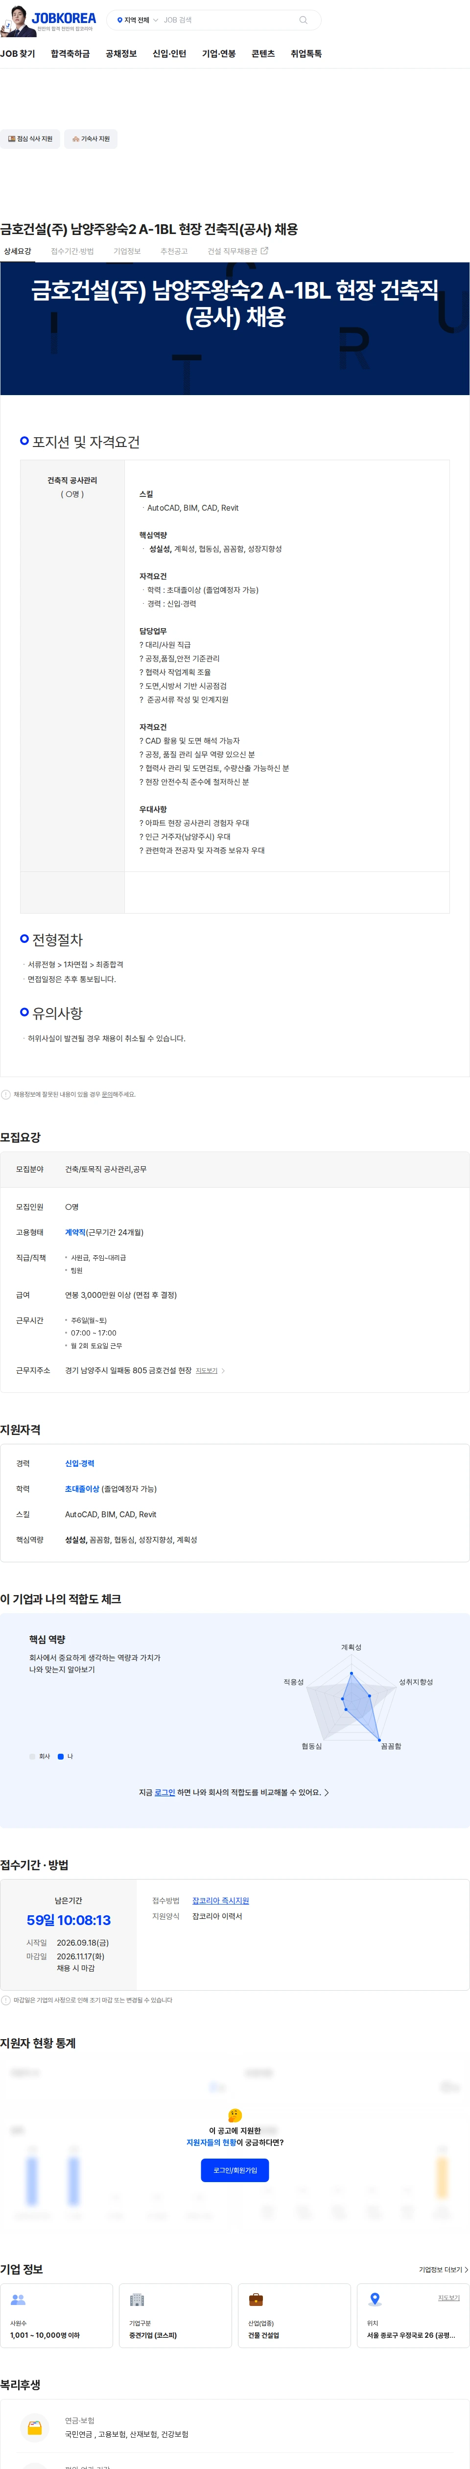Open 건설 직무채용관 external link

point(238,251)
